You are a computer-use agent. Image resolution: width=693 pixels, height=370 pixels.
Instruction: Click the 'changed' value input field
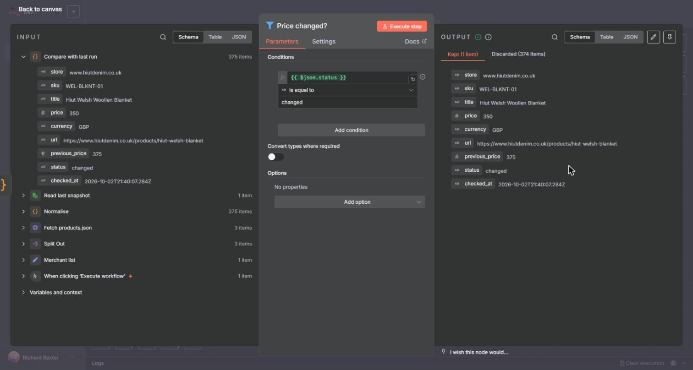(x=348, y=102)
